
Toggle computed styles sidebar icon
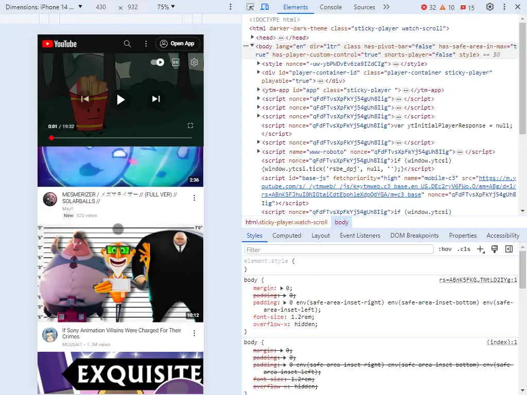point(509,249)
